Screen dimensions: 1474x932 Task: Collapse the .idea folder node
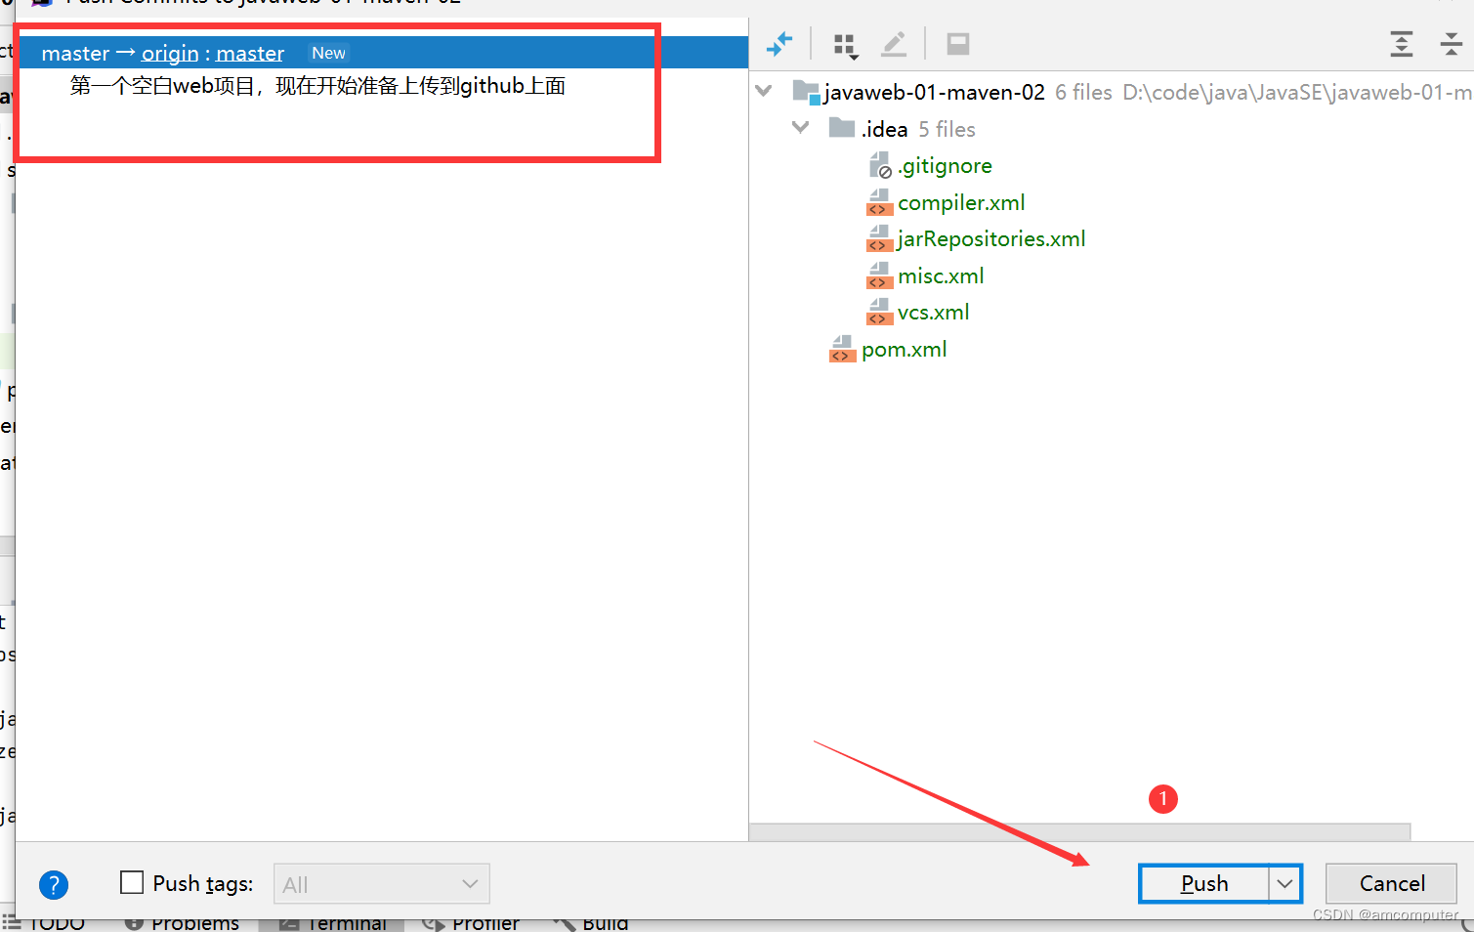pos(801,127)
